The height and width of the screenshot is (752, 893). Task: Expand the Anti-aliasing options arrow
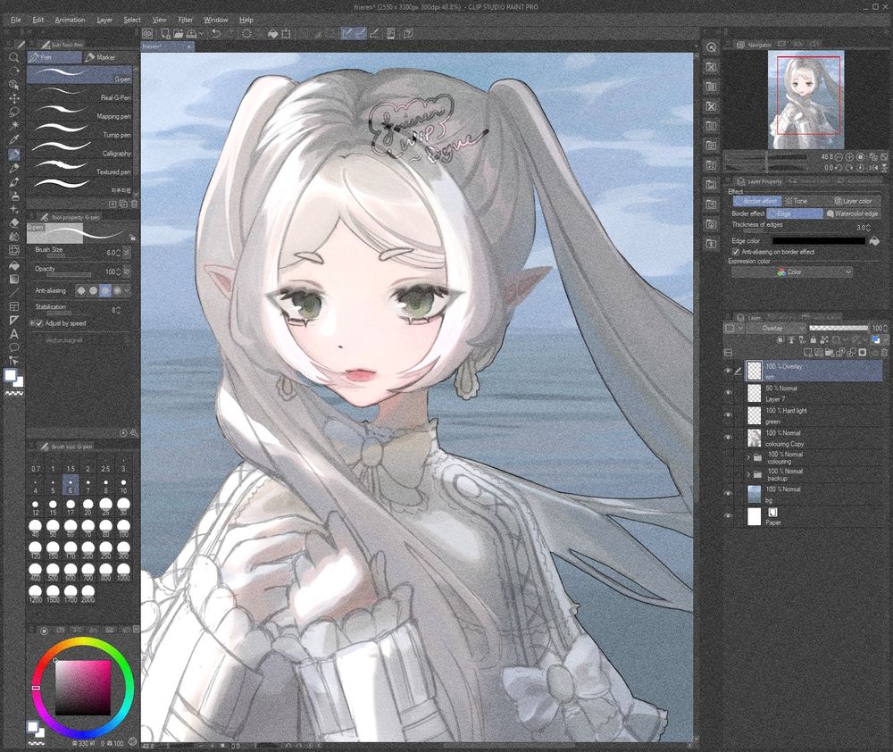click(x=127, y=290)
